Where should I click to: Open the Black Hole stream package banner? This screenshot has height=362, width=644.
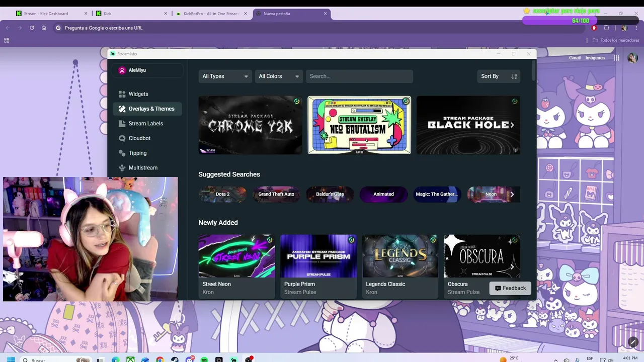468,125
